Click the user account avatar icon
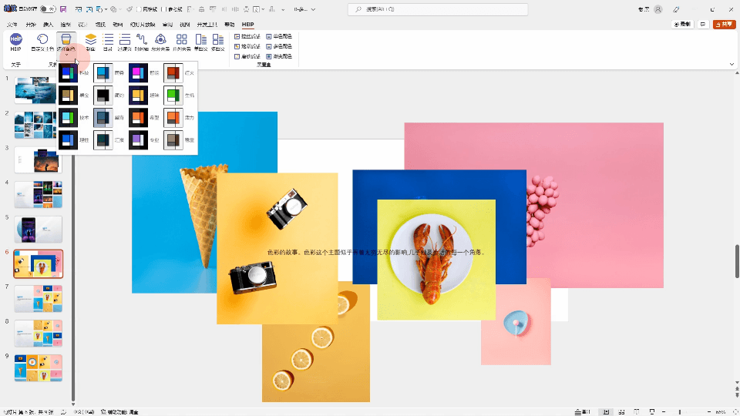Image resolution: width=740 pixels, height=416 pixels. click(x=658, y=9)
